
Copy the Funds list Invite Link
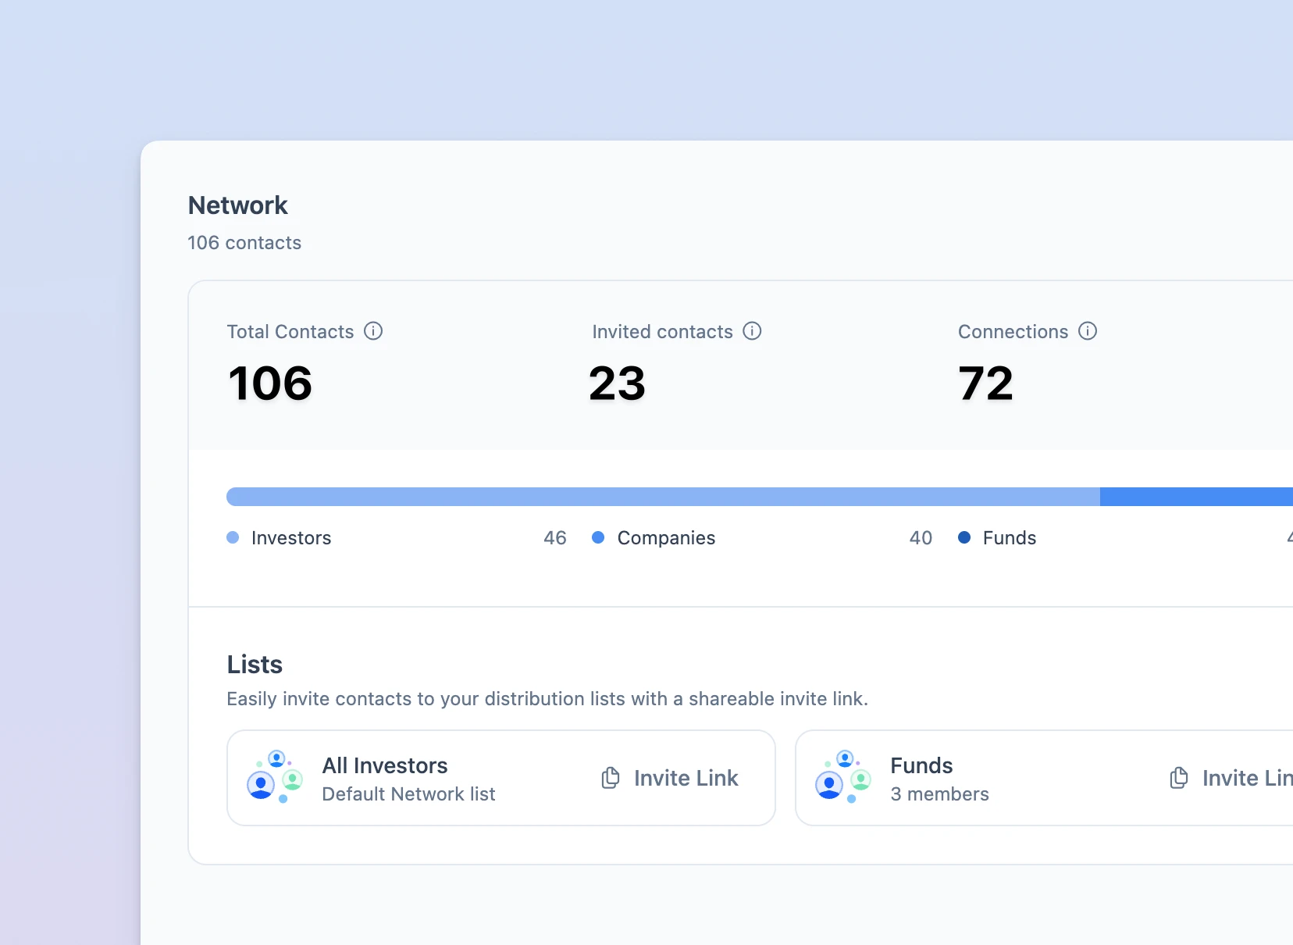(1231, 778)
